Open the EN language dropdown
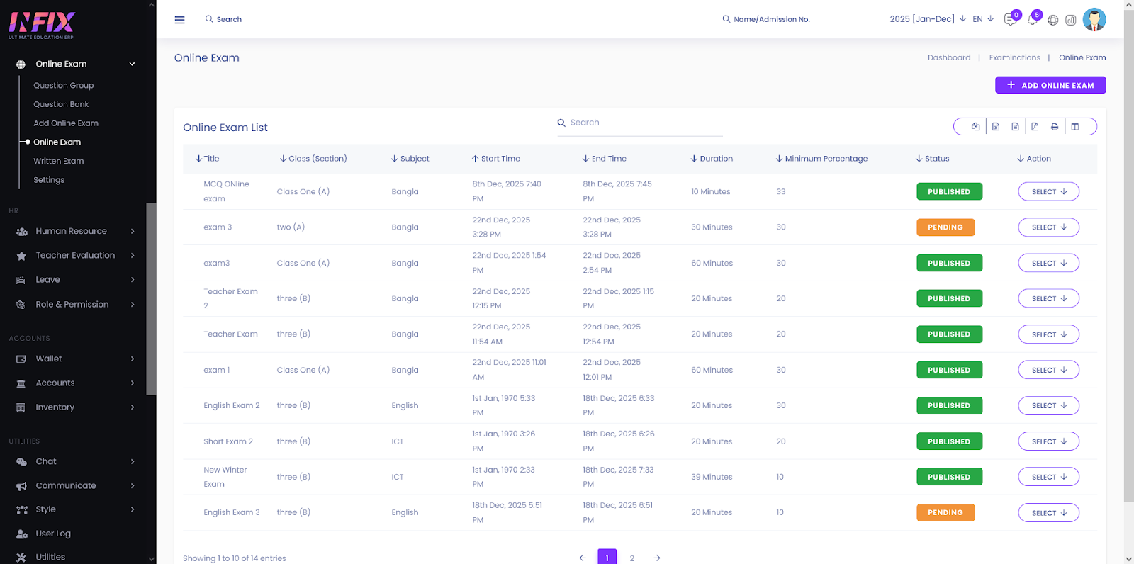 (982, 19)
